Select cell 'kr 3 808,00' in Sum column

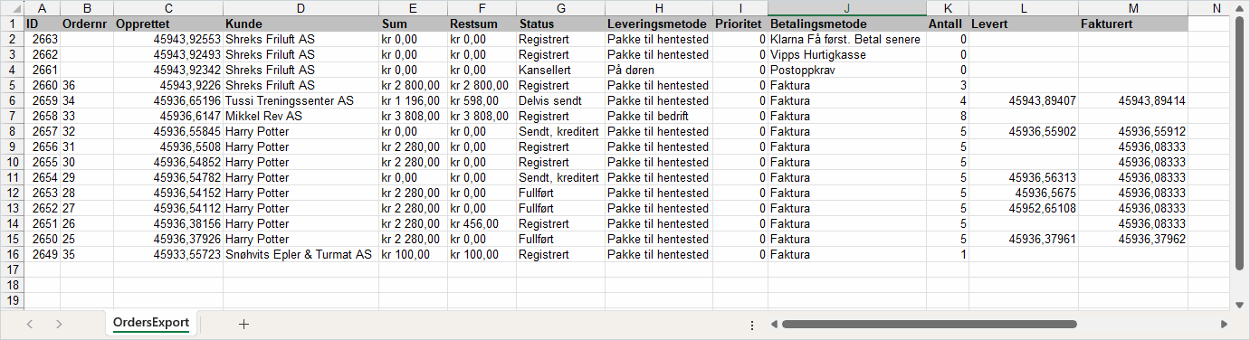point(413,116)
